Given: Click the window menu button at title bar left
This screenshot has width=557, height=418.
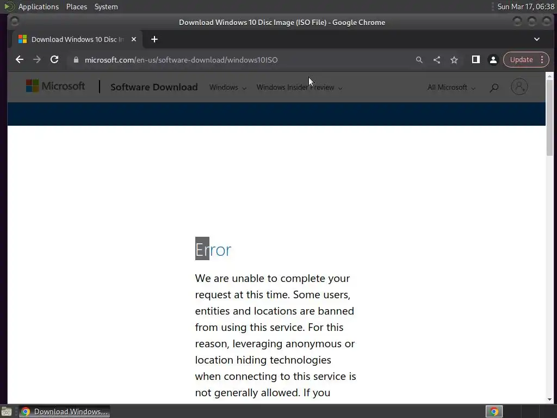Looking at the screenshot, I should 15,22.
